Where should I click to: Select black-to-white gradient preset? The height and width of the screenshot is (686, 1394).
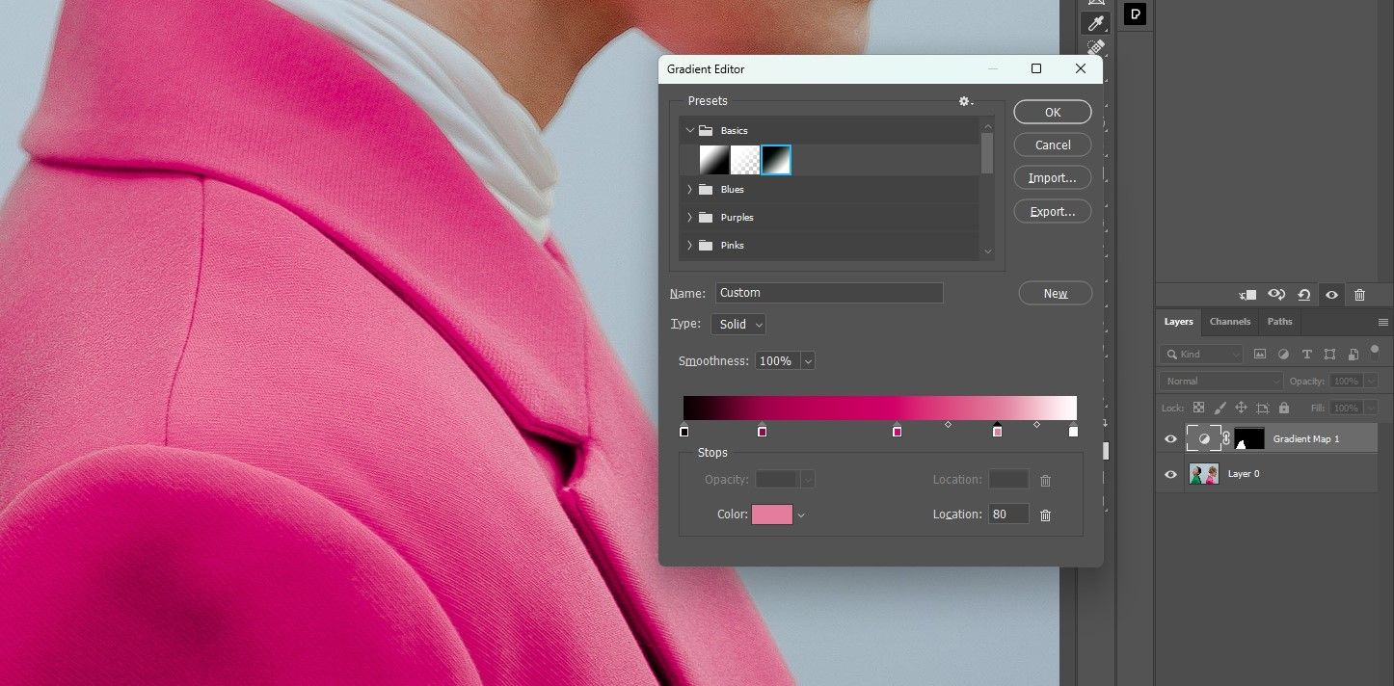pyautogui.click(x=776, y=160)
